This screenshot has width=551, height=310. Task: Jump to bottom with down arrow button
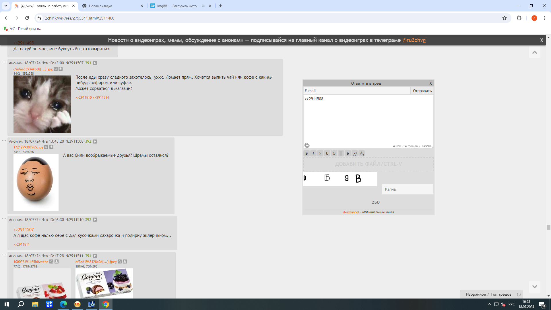pos(534,287)
